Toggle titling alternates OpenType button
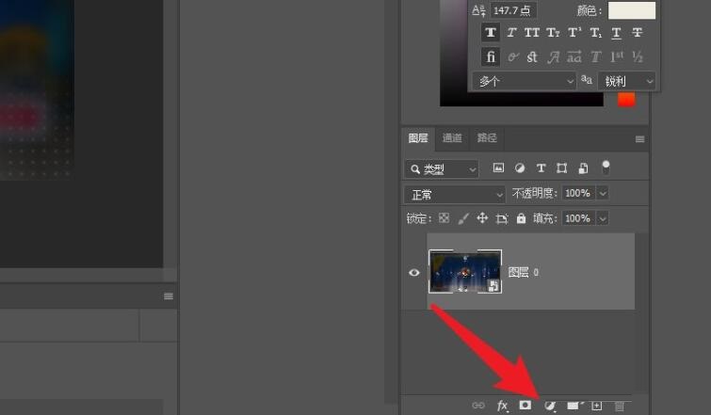Viewport: 711px width, 415px height. tap(595, 57)
